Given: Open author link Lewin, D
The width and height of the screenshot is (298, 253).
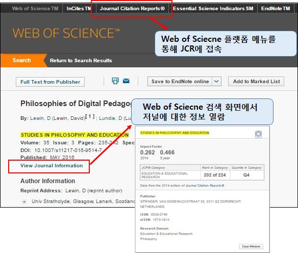Looking at the screenshot, I should coord(40,118).
